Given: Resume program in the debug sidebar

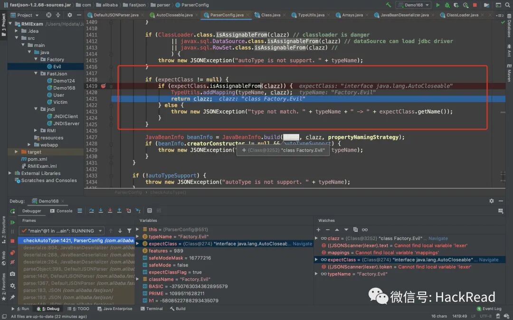Looking at the screenshot, I should click(x=12, y=222).
